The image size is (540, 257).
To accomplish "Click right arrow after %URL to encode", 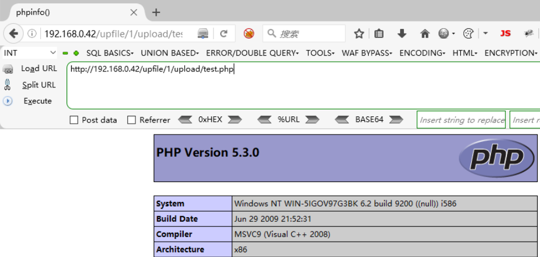I will tap(312, 120).
